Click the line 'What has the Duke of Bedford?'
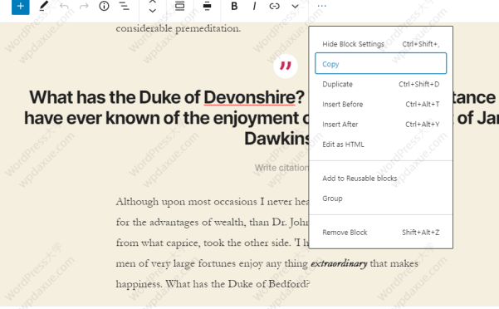This screenshot has width=499, height=309. 237,284
